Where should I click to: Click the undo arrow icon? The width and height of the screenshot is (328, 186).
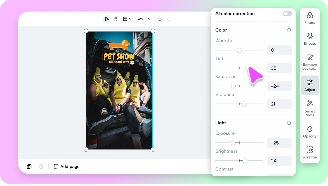point(160,19)
